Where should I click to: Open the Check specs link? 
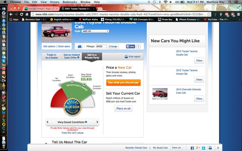pyautogui.click(x=64, y=47)
